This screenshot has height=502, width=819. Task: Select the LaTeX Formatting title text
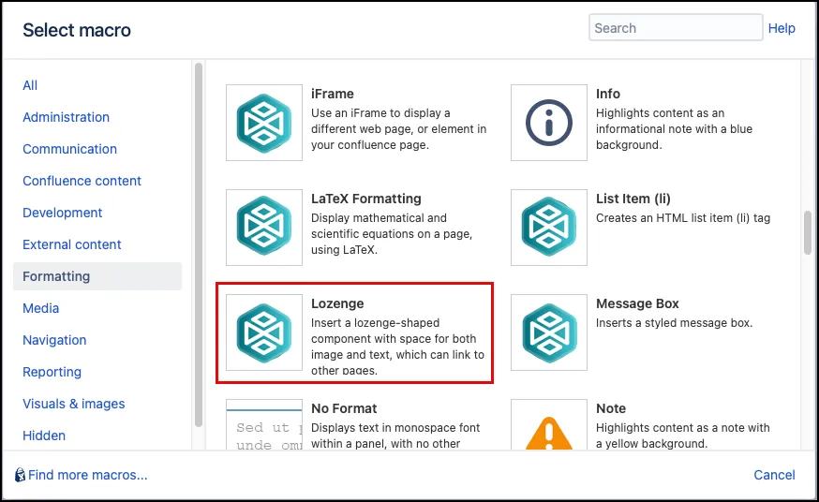[366, 199]
